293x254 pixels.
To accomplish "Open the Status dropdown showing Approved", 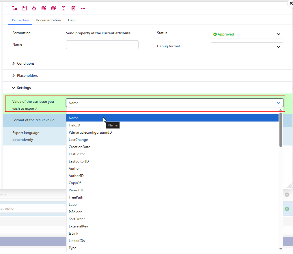I will pyautogui.click(x=247, y=34).
